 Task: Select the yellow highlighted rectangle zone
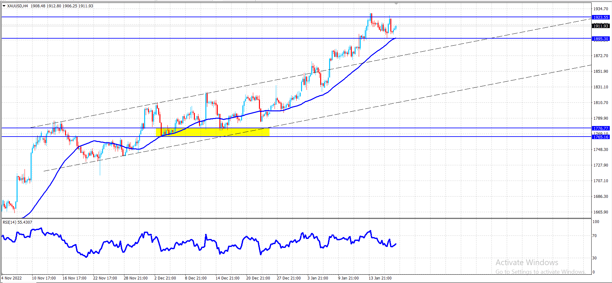pyautogui.click(x=213, y=132)
